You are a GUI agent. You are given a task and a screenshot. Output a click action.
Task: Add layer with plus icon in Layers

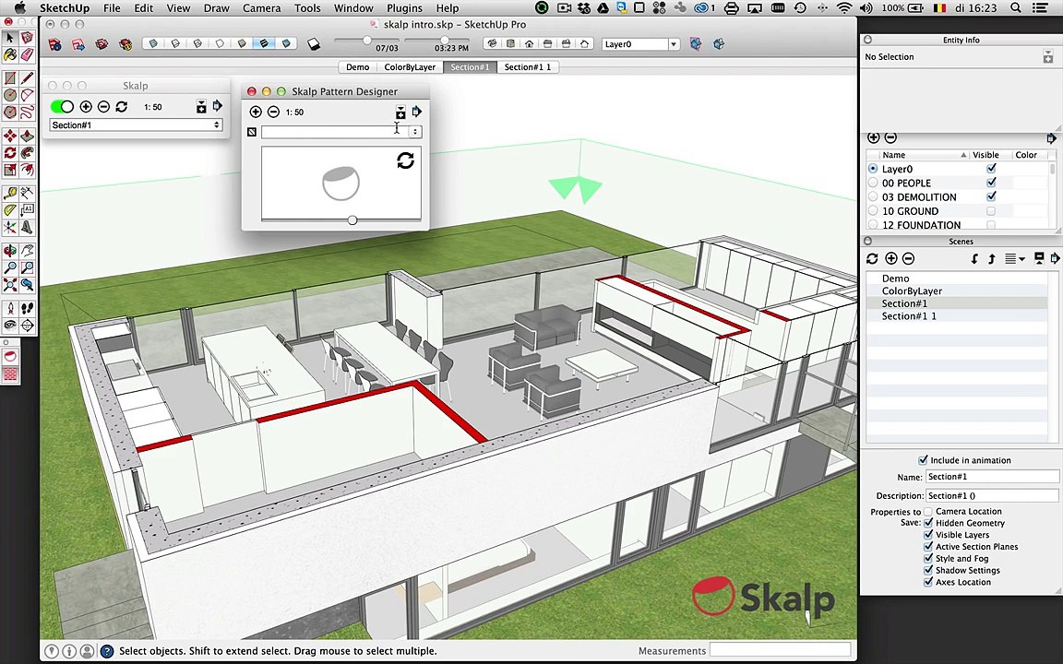pyautogui.click(x=873, y=137)
